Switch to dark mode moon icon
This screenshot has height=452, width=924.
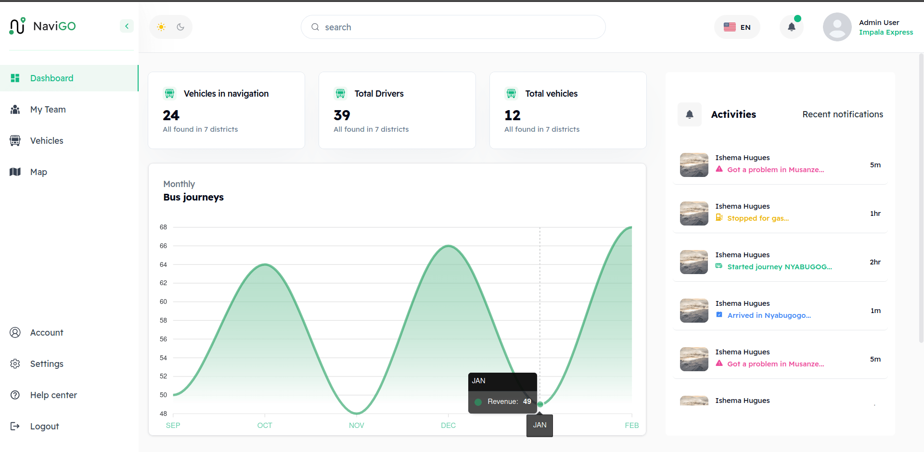coord(180,27)
